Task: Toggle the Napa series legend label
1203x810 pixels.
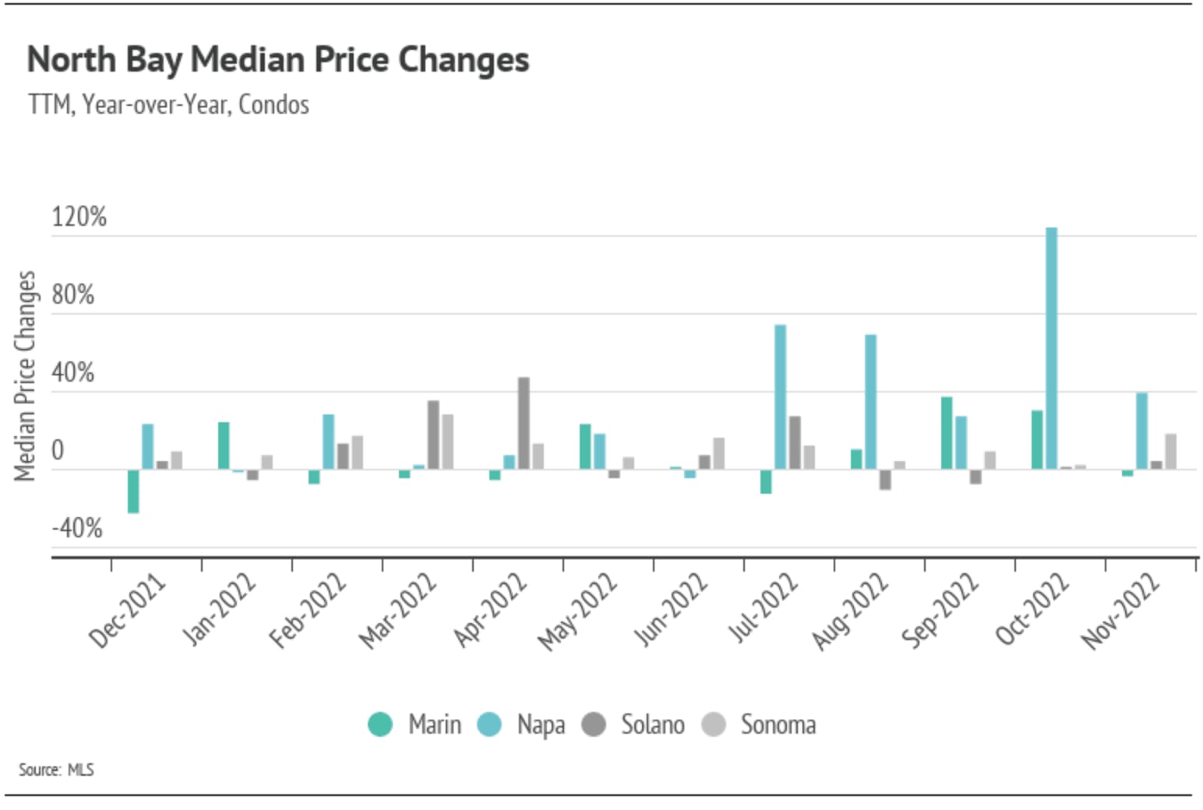Action: 541,724
